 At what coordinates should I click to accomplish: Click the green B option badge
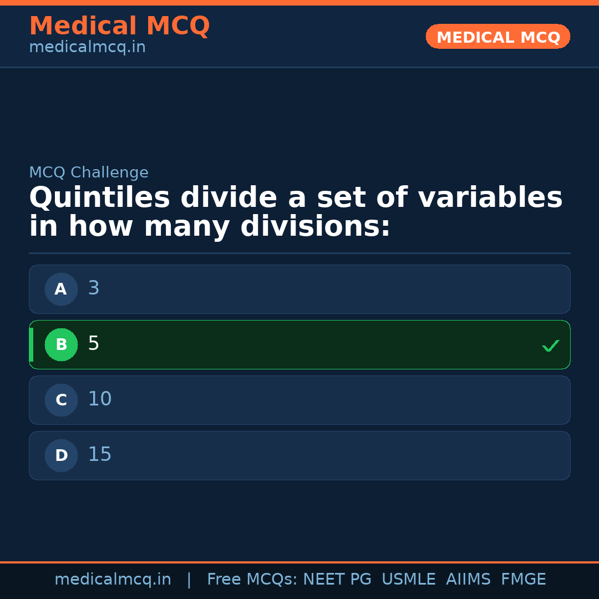coord(61,344)
